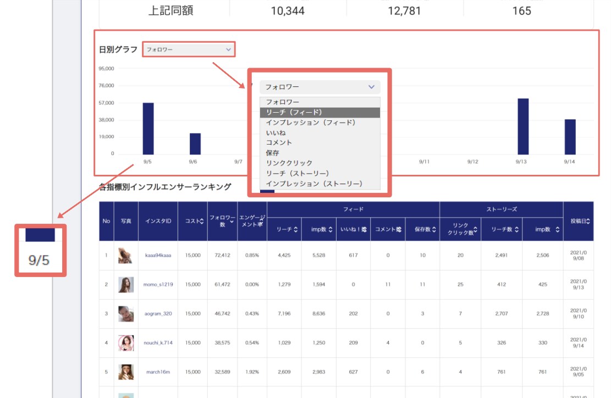Click the 各指標別インフルエンサーランキング heading

pos(165,187)
